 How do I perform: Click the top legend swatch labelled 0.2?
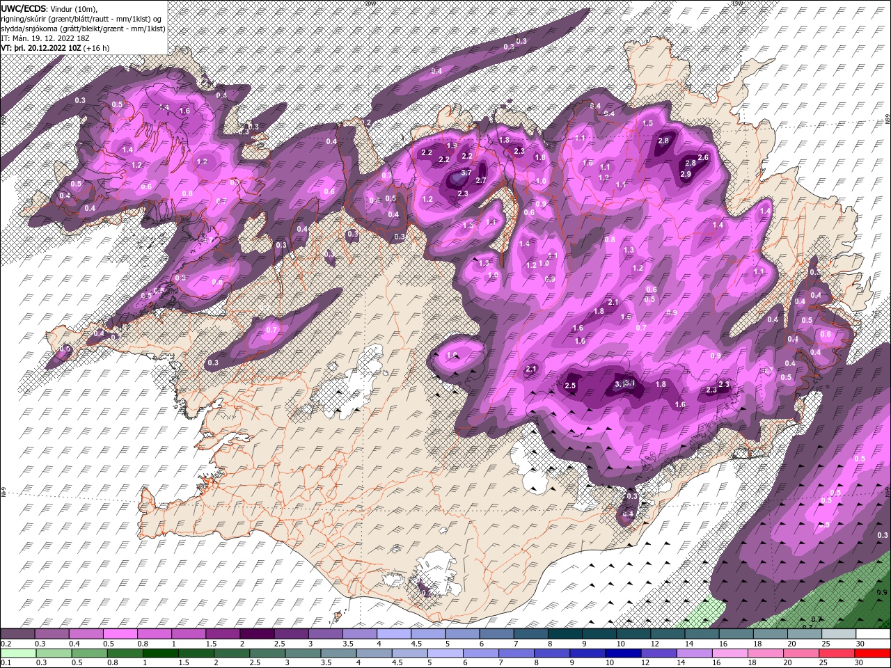tap(18, 634)
